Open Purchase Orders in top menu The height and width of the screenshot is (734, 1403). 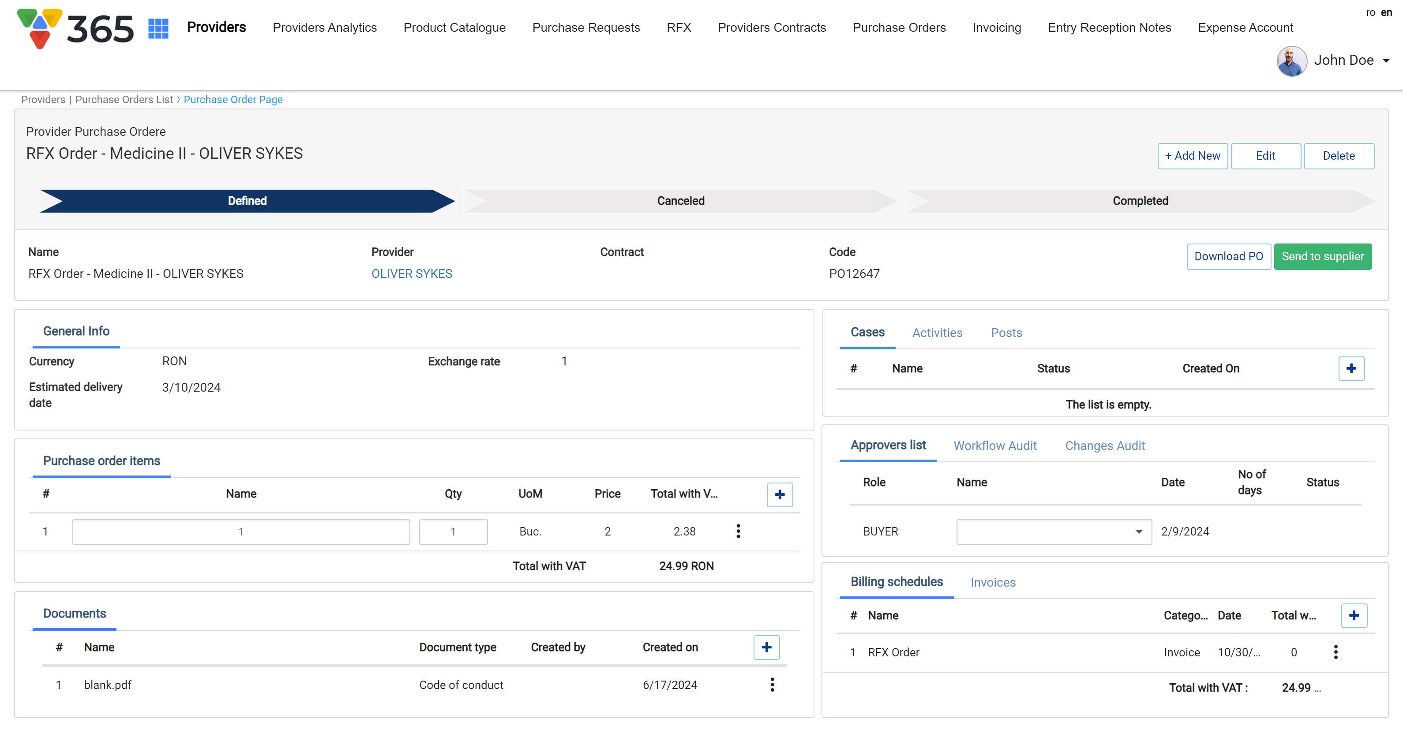pos(899,28)
